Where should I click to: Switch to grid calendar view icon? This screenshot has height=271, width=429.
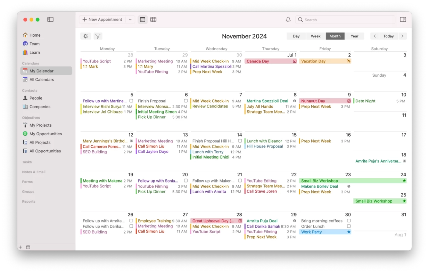[153, 19]
